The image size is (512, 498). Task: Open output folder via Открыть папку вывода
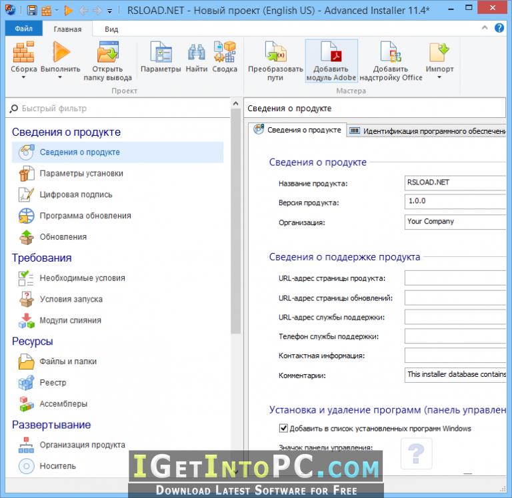coord(107,52)
